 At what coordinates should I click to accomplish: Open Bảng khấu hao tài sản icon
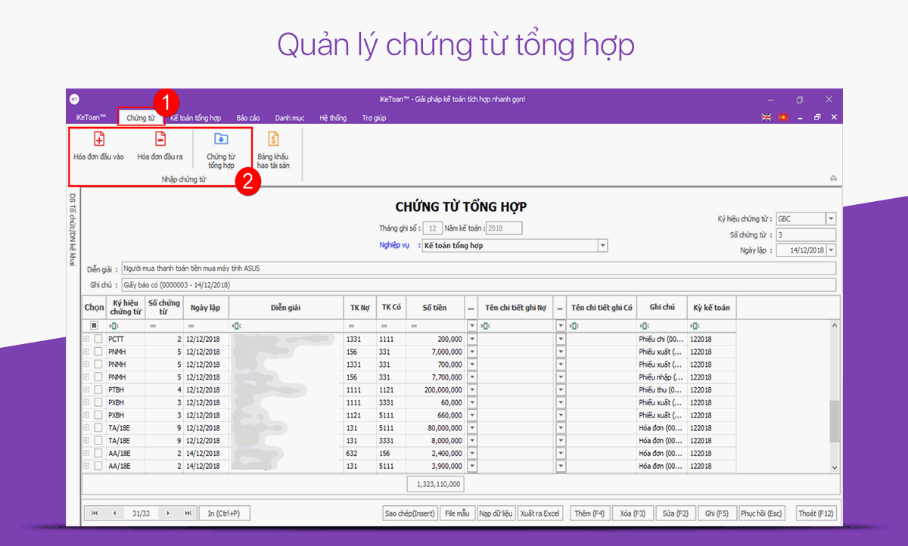pos(273,139)
